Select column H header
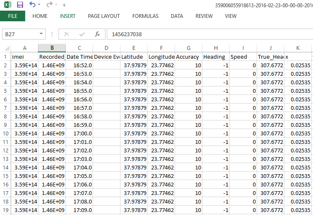 216,48
